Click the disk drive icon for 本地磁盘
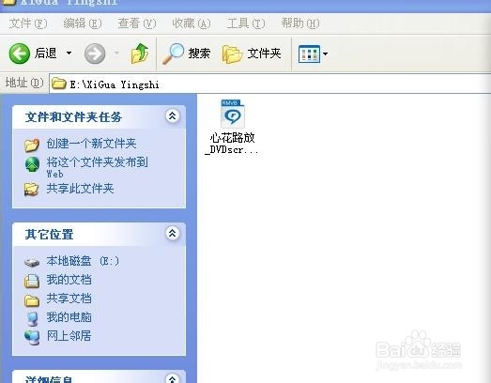The height and width of the screenshot is (383, 491). (32, 262)
